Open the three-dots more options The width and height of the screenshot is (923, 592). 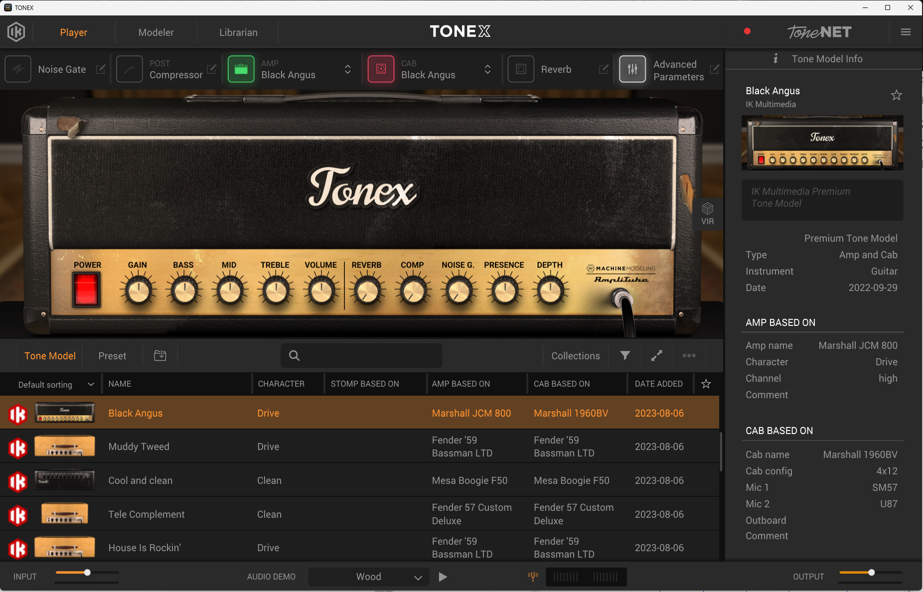coord(689,355)
